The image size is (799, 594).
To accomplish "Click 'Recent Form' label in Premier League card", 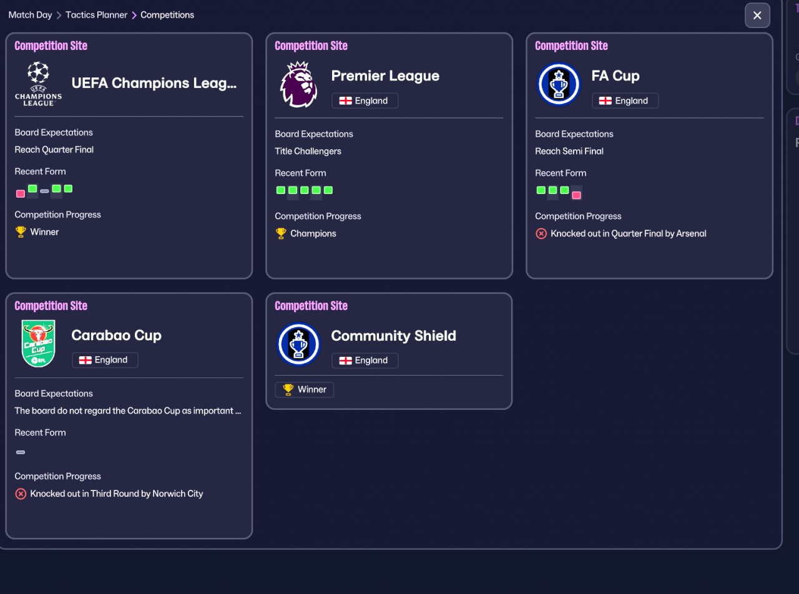I will pos(300,173).
